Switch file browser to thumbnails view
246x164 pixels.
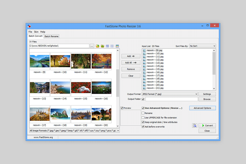(x=117, y=46)
